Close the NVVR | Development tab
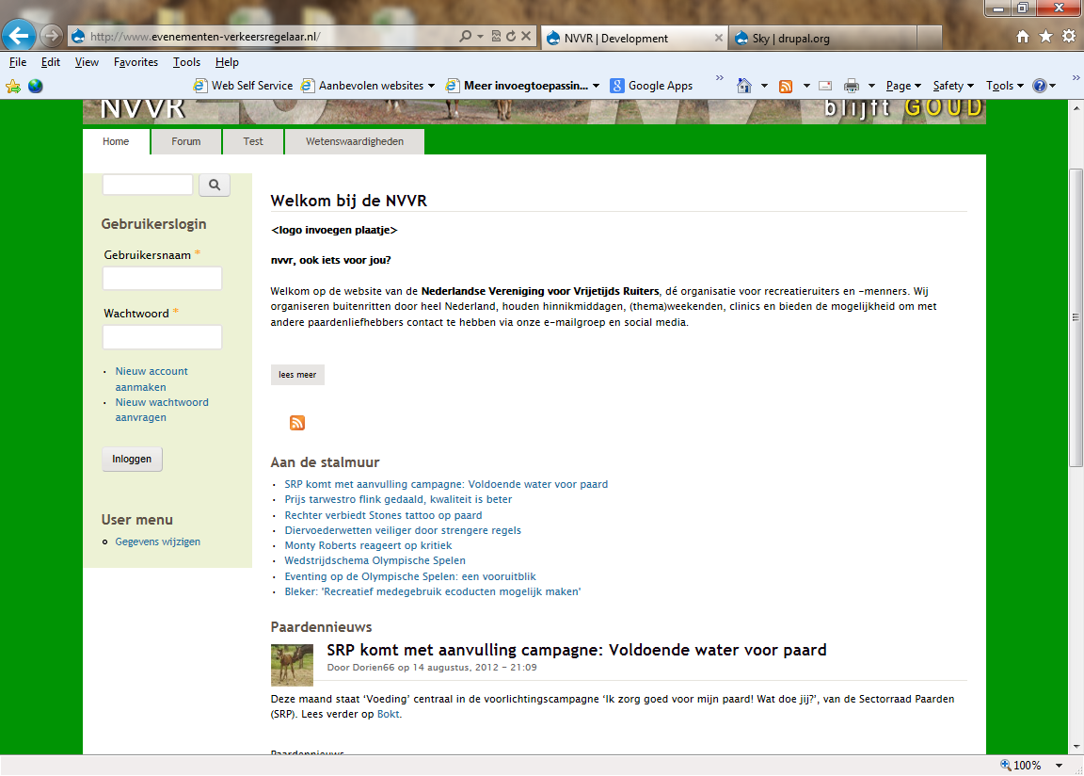 [x=718, y=38]
